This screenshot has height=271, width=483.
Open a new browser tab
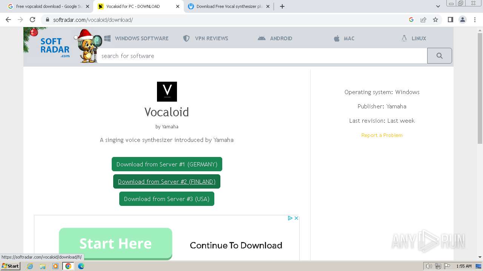[282, 6]
